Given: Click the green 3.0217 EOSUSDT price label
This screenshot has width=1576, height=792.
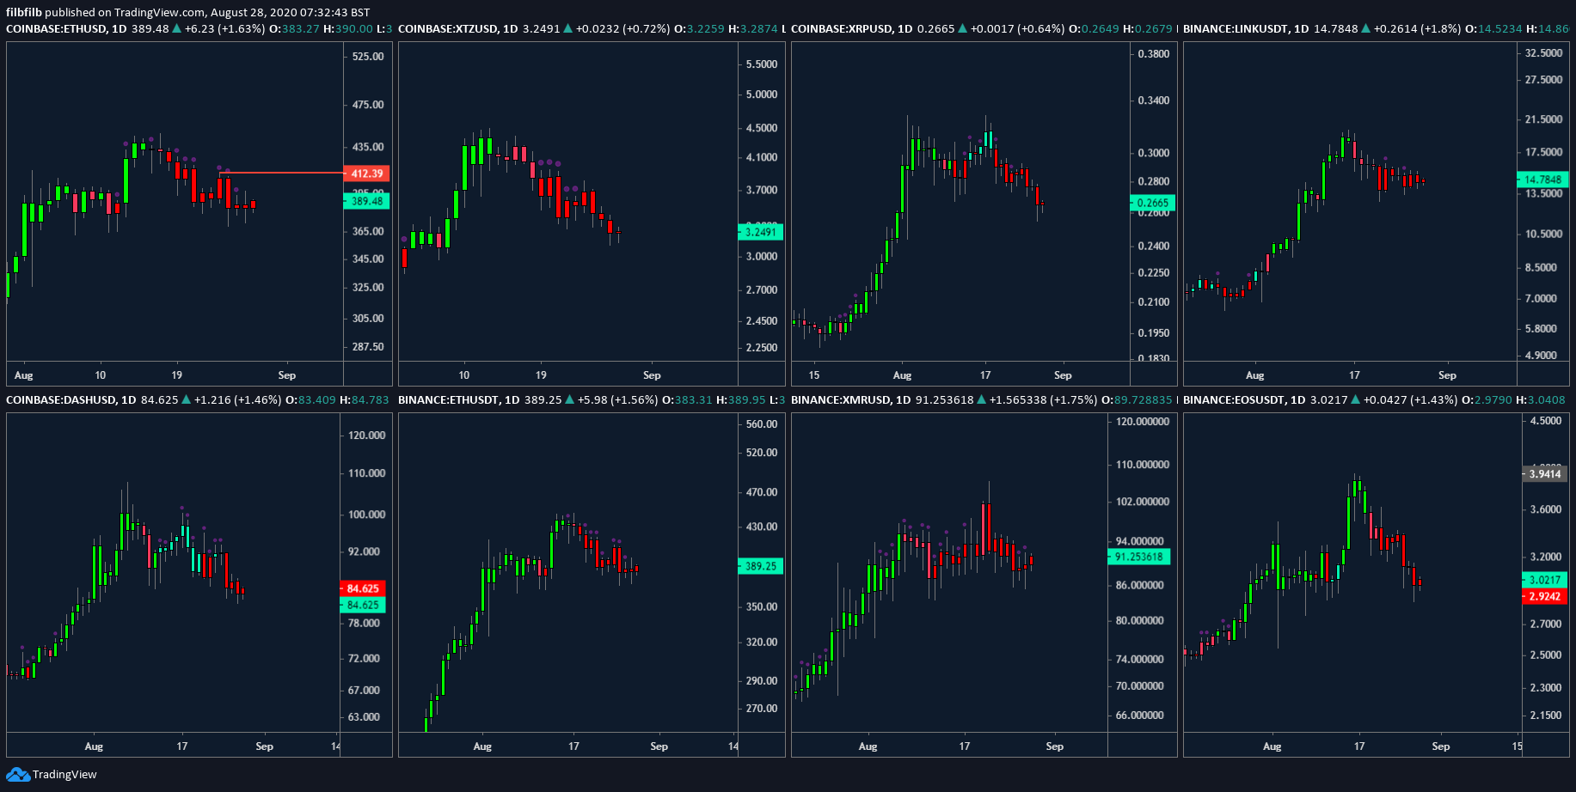Looking at the screenshot, I should click(x=1545, y=580).
